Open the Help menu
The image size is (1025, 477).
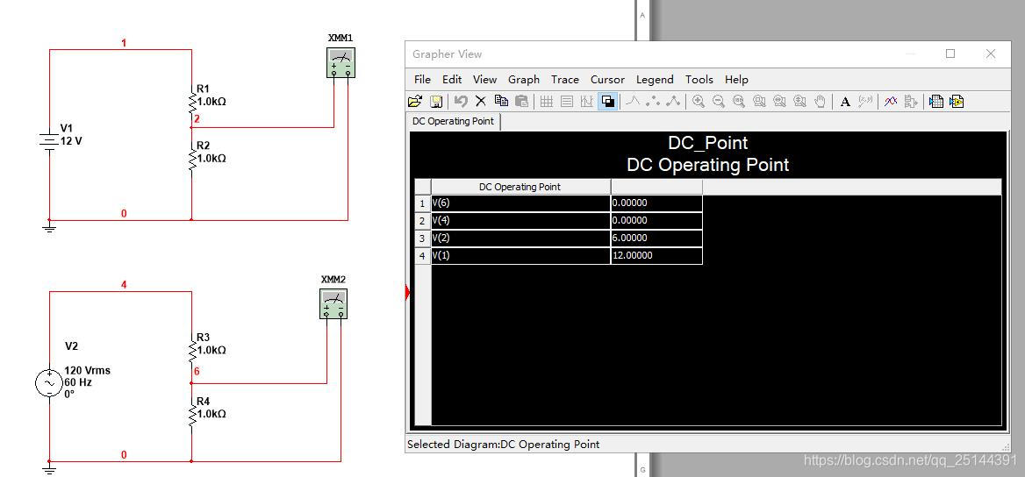pyautogui.click(x=736, y=79)
